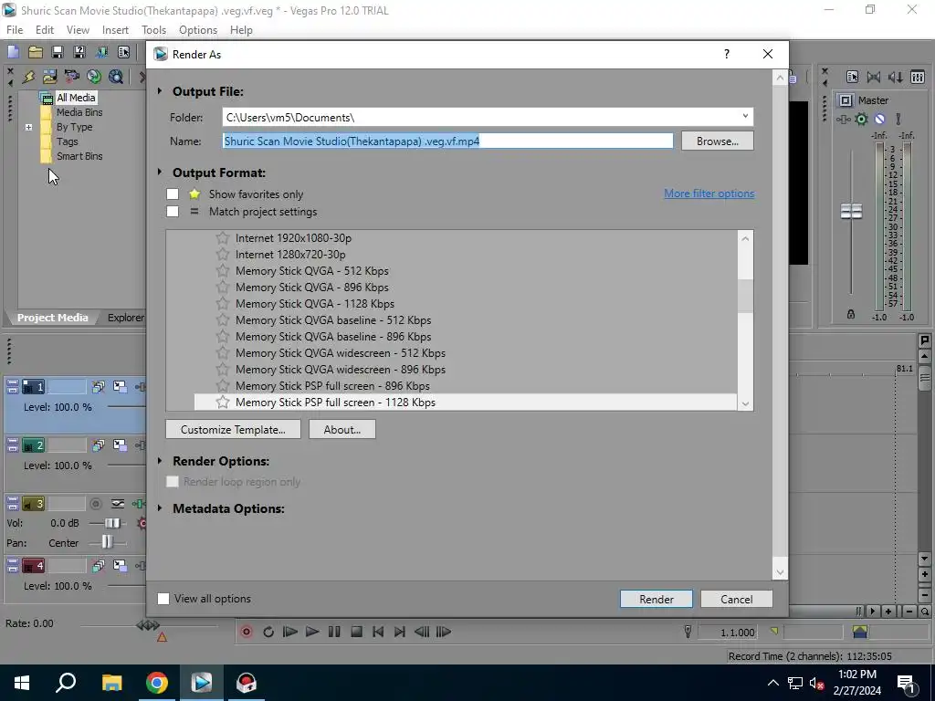
Task: Enable Match project settings checkbox
Action: [173, 212]
